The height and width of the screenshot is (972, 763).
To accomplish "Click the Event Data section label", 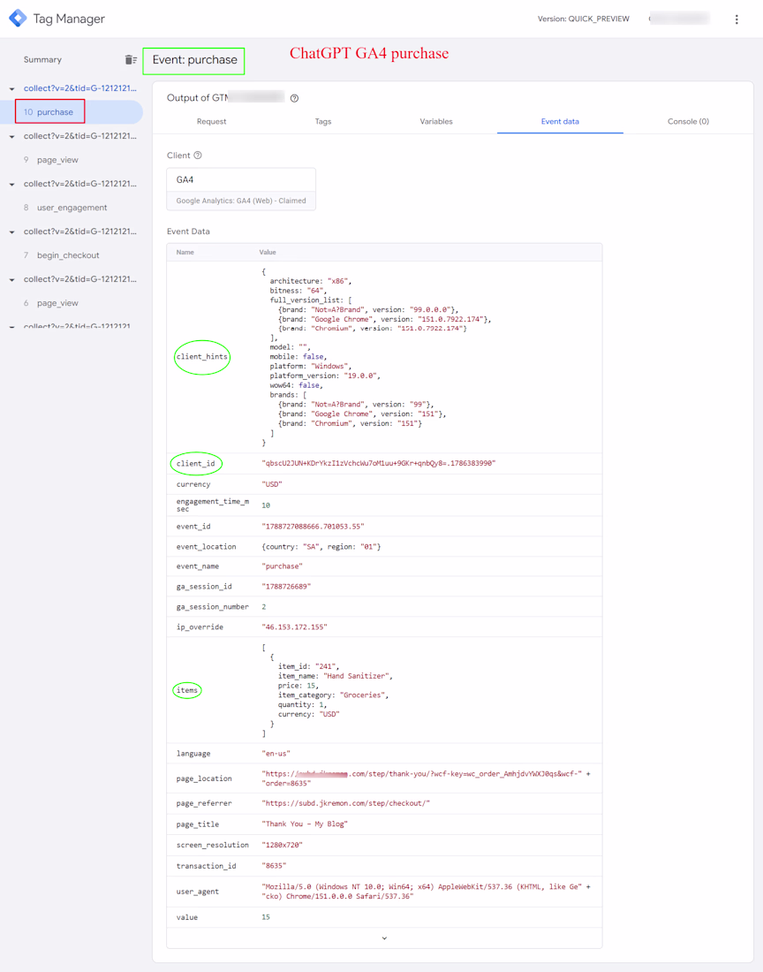I will coord(188,232).
